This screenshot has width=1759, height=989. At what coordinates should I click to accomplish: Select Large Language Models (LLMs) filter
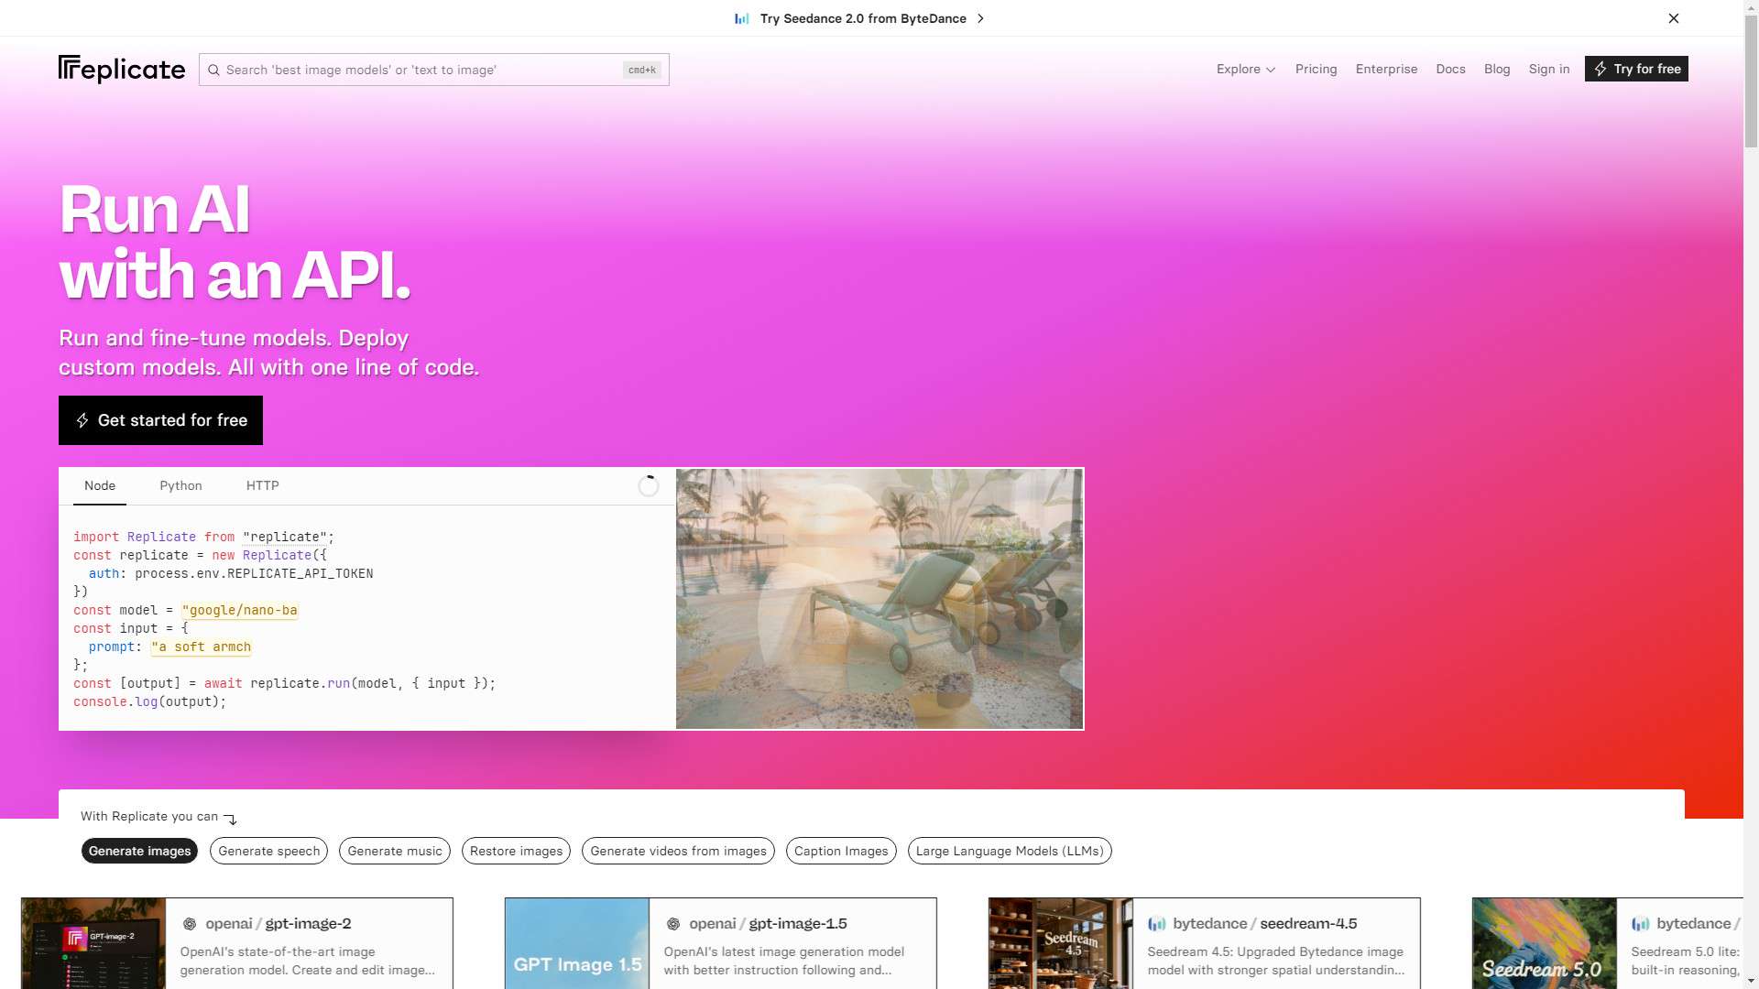(1010, 851)
